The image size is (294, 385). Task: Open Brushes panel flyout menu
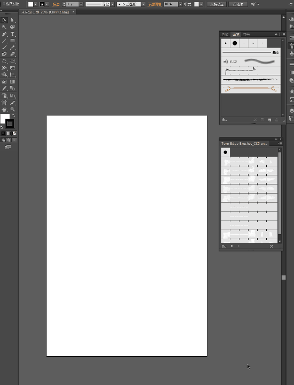click(x=283, y=34)
